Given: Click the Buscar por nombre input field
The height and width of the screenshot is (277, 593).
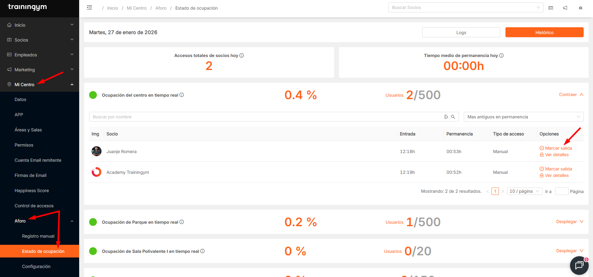Looking at the screenshot, I should pyautogui.click(x=265, y=117).
